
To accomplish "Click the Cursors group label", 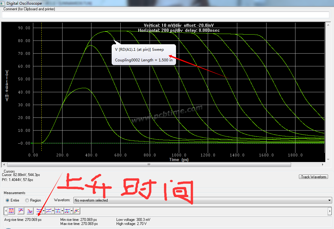I will coord(9,171).
